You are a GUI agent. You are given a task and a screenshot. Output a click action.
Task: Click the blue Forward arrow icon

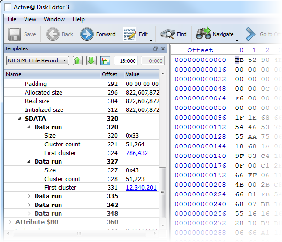[87, 34]
